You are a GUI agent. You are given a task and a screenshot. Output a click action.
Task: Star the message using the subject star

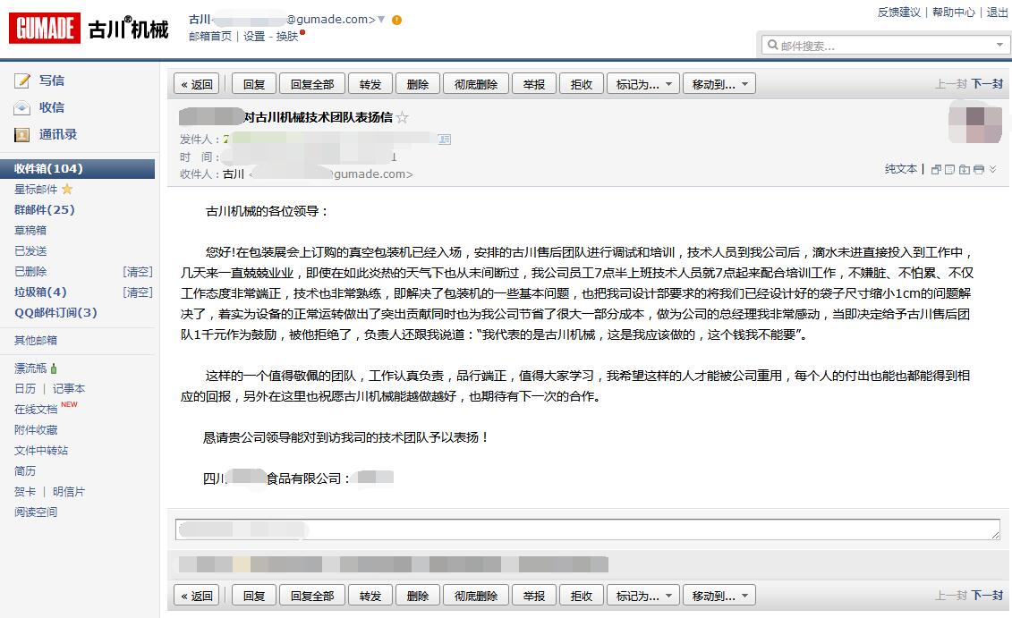[402, 117]
